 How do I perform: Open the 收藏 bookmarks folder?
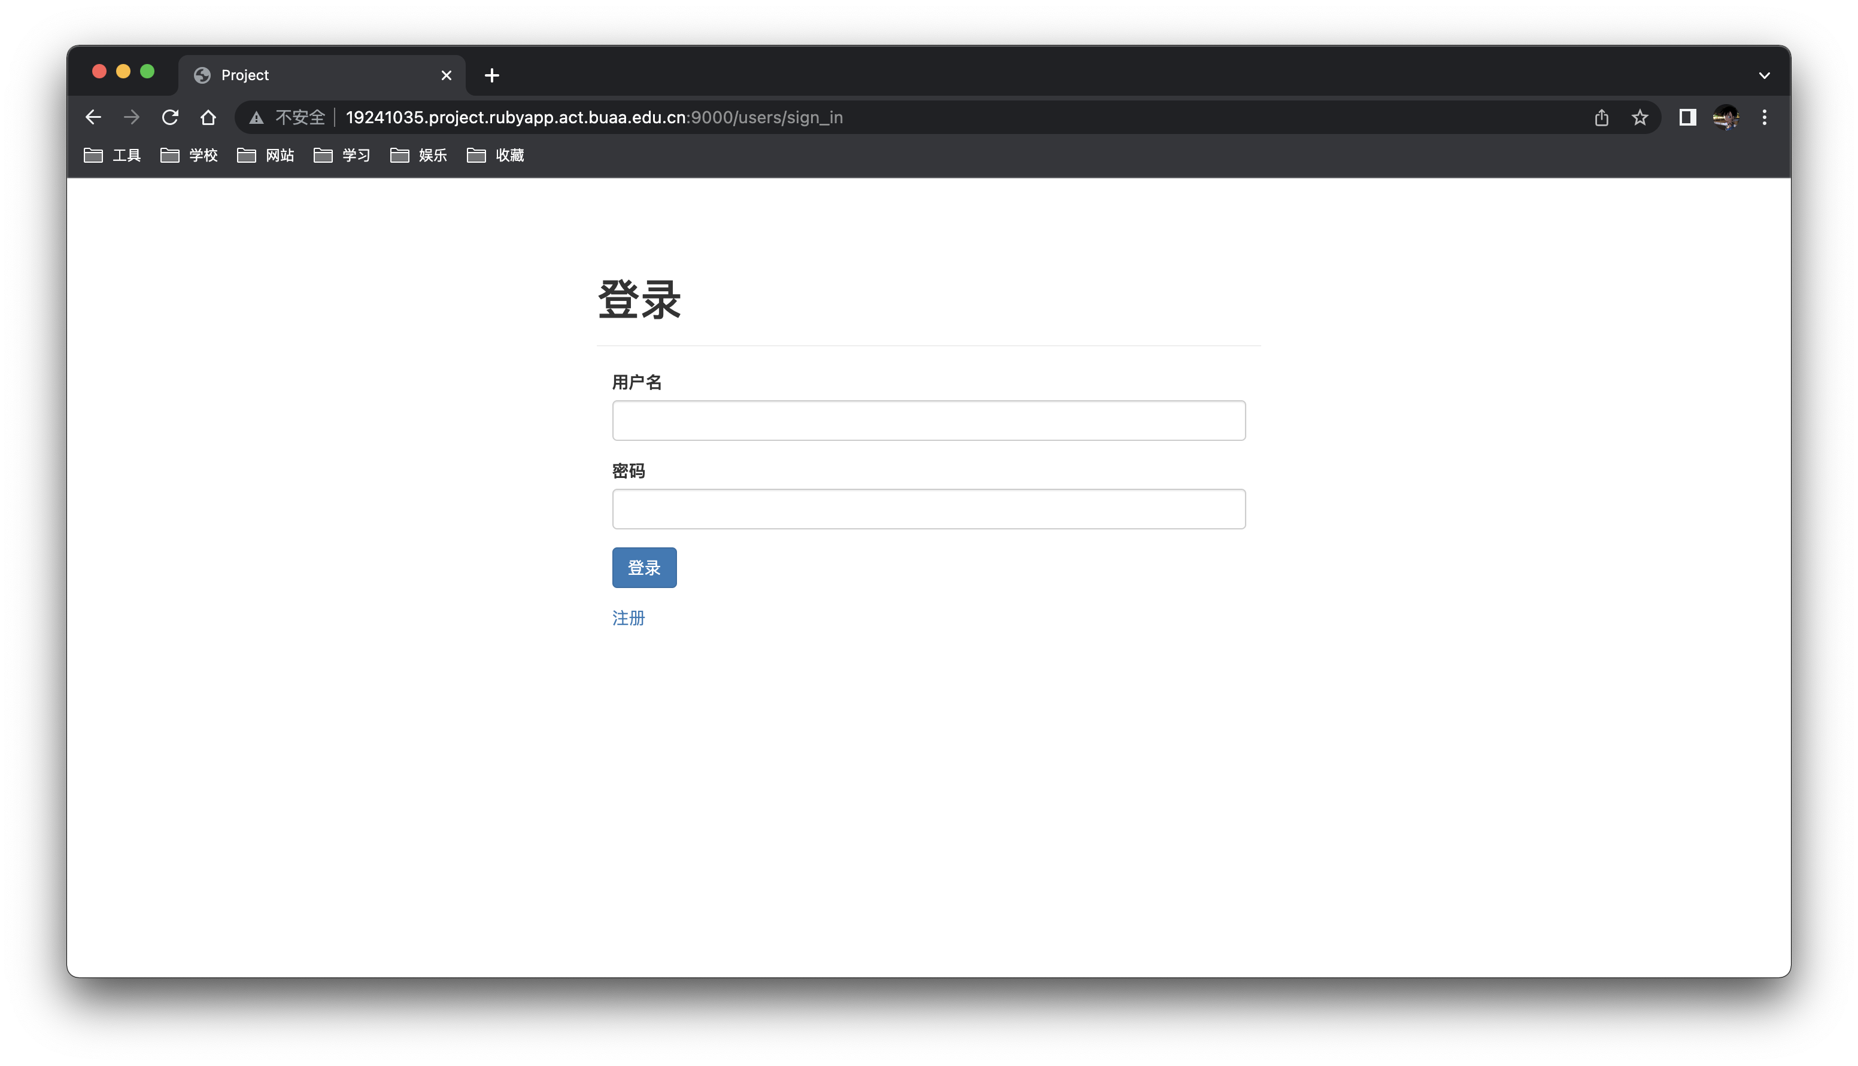[x=495, y=155]
